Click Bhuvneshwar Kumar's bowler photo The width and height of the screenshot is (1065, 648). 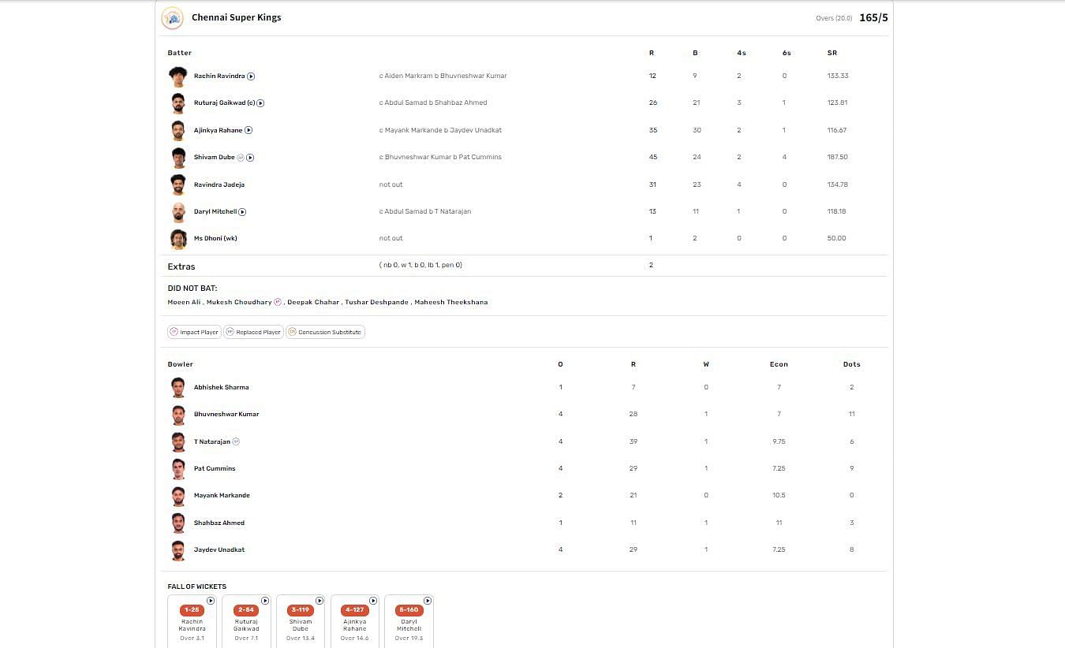coord(178,415)
